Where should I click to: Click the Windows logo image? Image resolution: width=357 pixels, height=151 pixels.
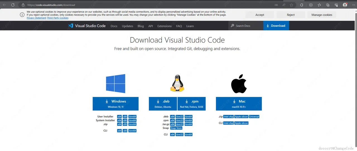116,83
